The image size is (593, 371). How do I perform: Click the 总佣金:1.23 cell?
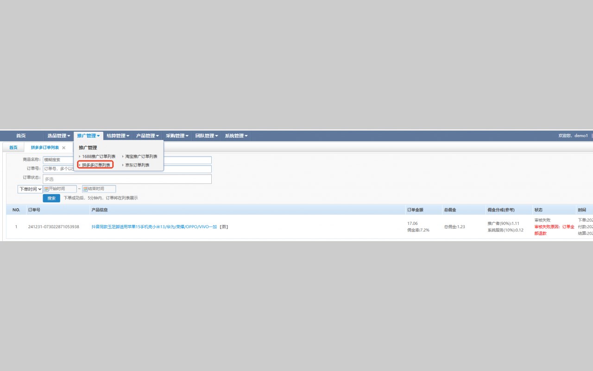pyautogui.click(x=454, y=227)
